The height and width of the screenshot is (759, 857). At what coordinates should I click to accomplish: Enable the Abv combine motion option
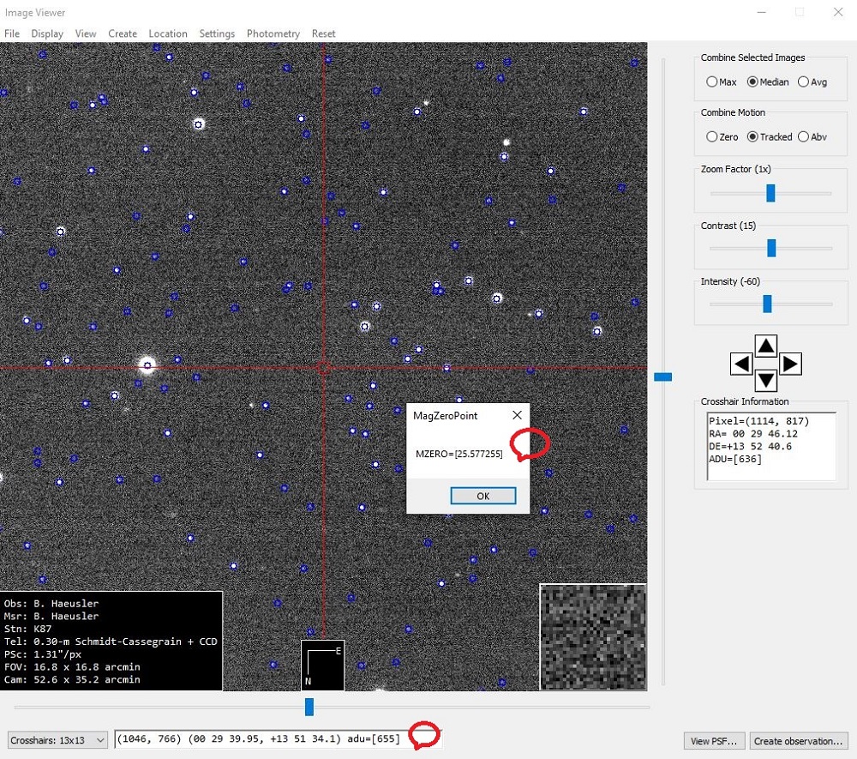803,136
